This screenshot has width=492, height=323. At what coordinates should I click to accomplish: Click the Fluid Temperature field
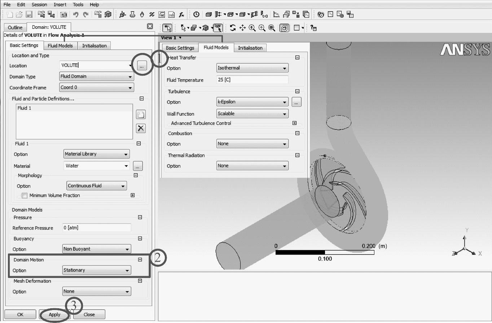pyautogui.click(x=252, y=80)
